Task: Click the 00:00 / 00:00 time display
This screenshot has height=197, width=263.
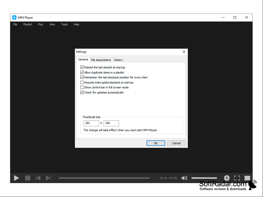Action: click(x=168, y=178)
